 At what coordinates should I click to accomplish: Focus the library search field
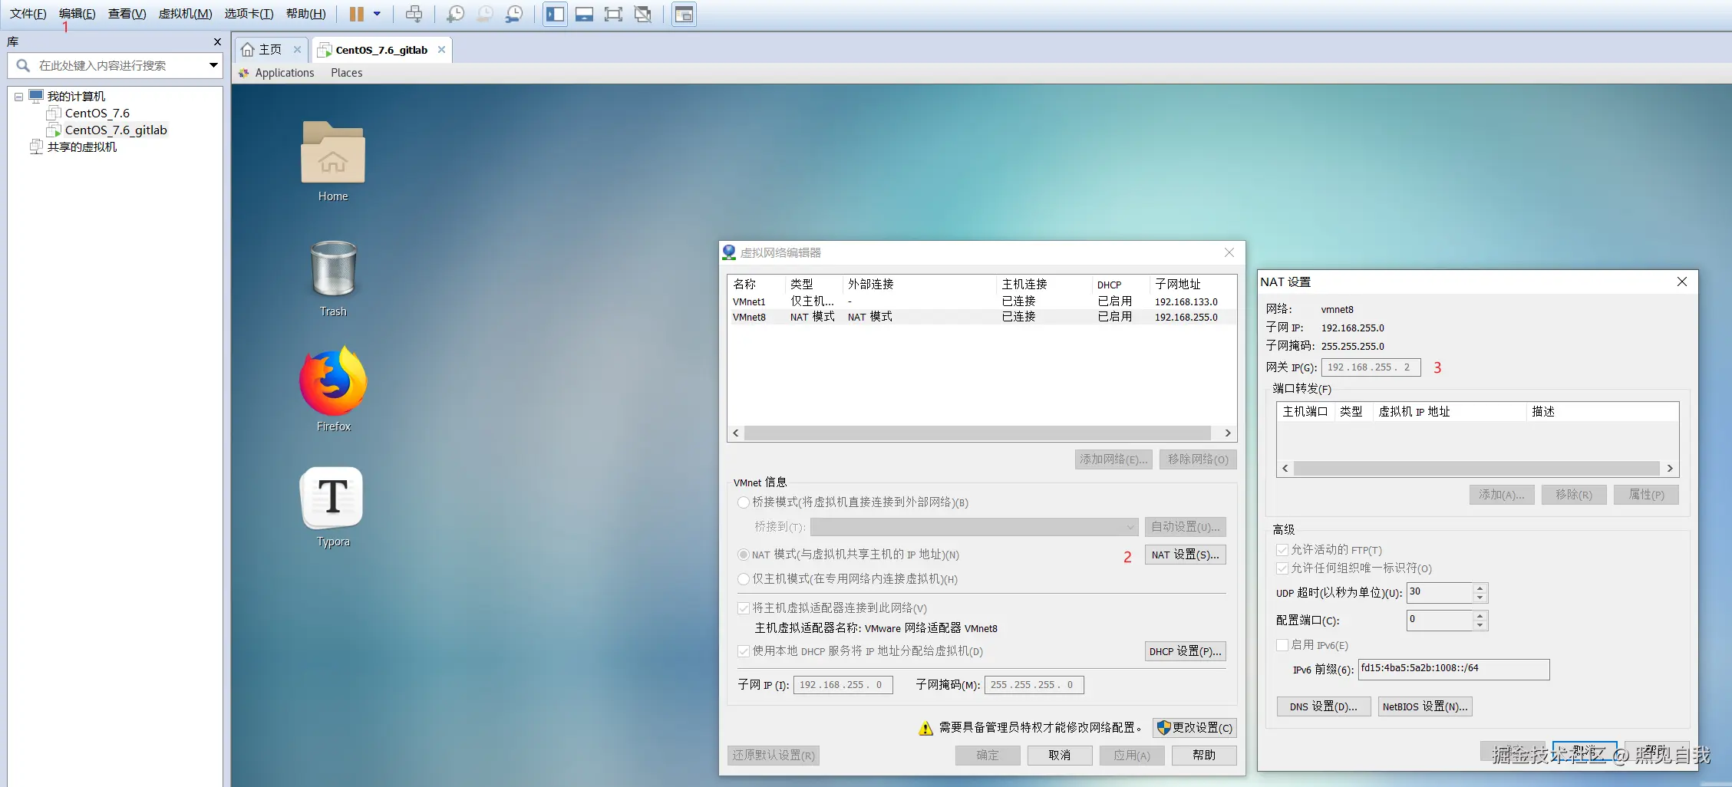point(115,65)
